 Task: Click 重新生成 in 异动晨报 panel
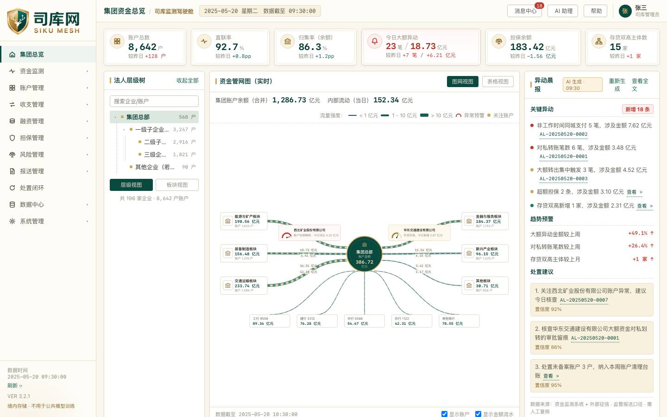pyautogui.click(x=617, y=85)
